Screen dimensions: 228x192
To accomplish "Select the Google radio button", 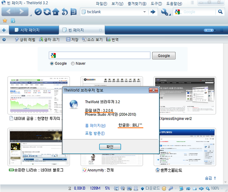I will pos(52,63).
